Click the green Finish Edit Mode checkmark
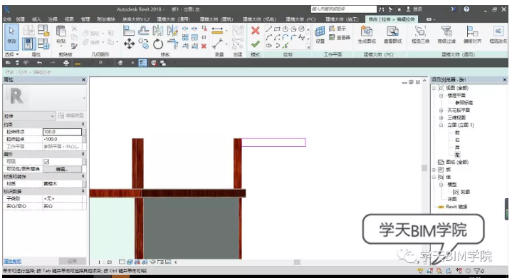The height and width of the screenshot is (278, 512). 256,43
